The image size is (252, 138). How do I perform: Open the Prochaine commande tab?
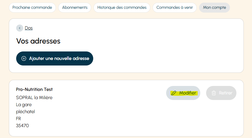point(32,8)
